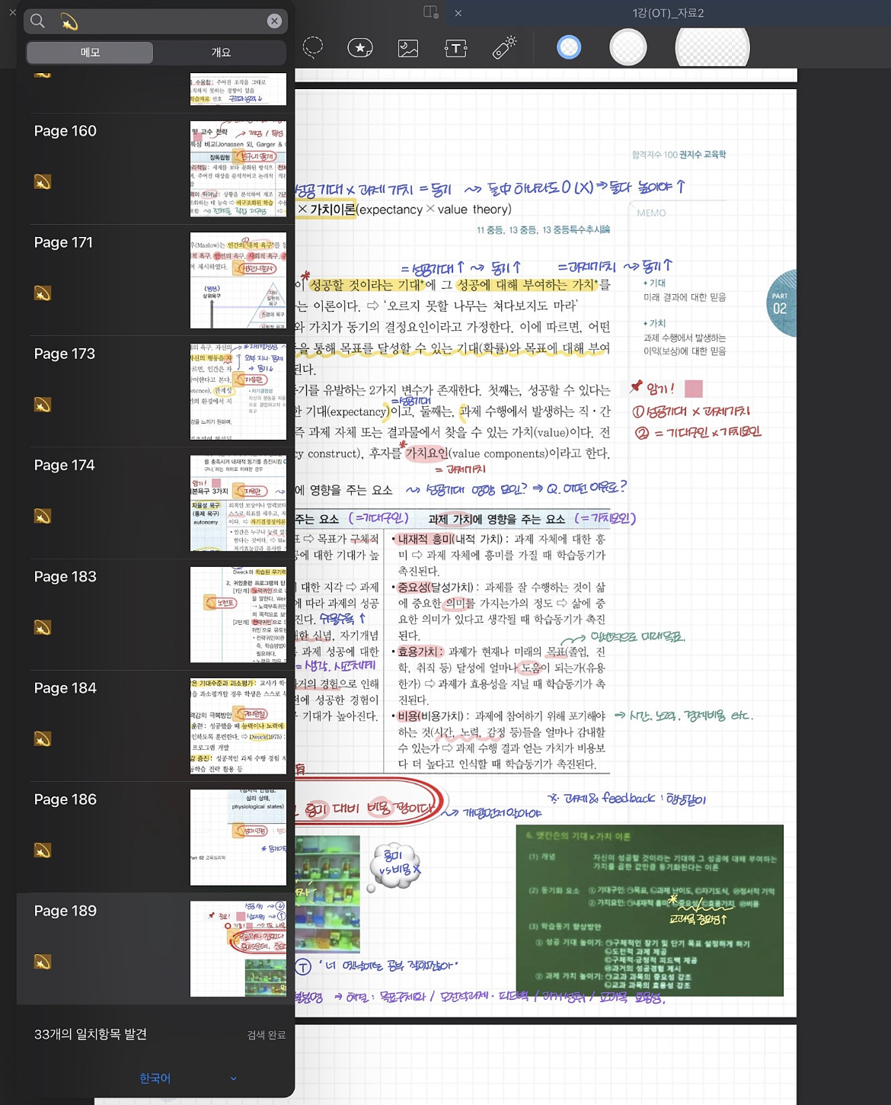891x1105 pixels.
Task: Open the Page 186 page thumbnail
Action: [238, 838]
